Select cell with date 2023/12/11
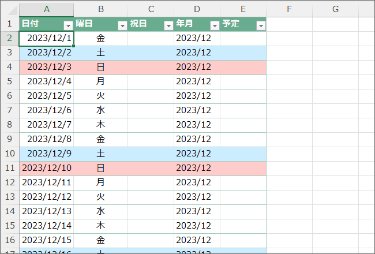 point(46,182)
